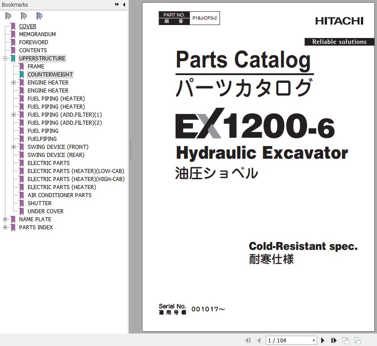Click the bookmark icon beside FRAME

coord(21,67)
